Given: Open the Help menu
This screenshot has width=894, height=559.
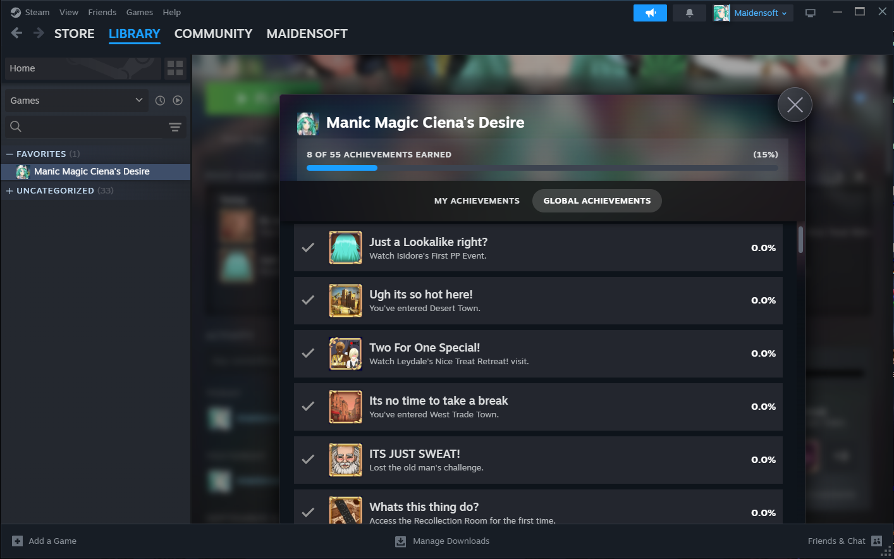Looking at the screenshot, I should click(172, 13).
